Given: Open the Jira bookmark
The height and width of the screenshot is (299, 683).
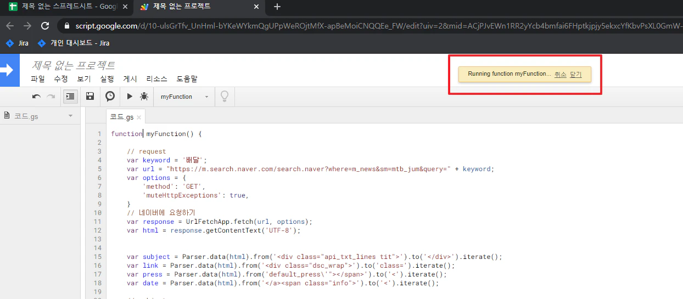Looking at the screenshot, I should coord(17,43).
